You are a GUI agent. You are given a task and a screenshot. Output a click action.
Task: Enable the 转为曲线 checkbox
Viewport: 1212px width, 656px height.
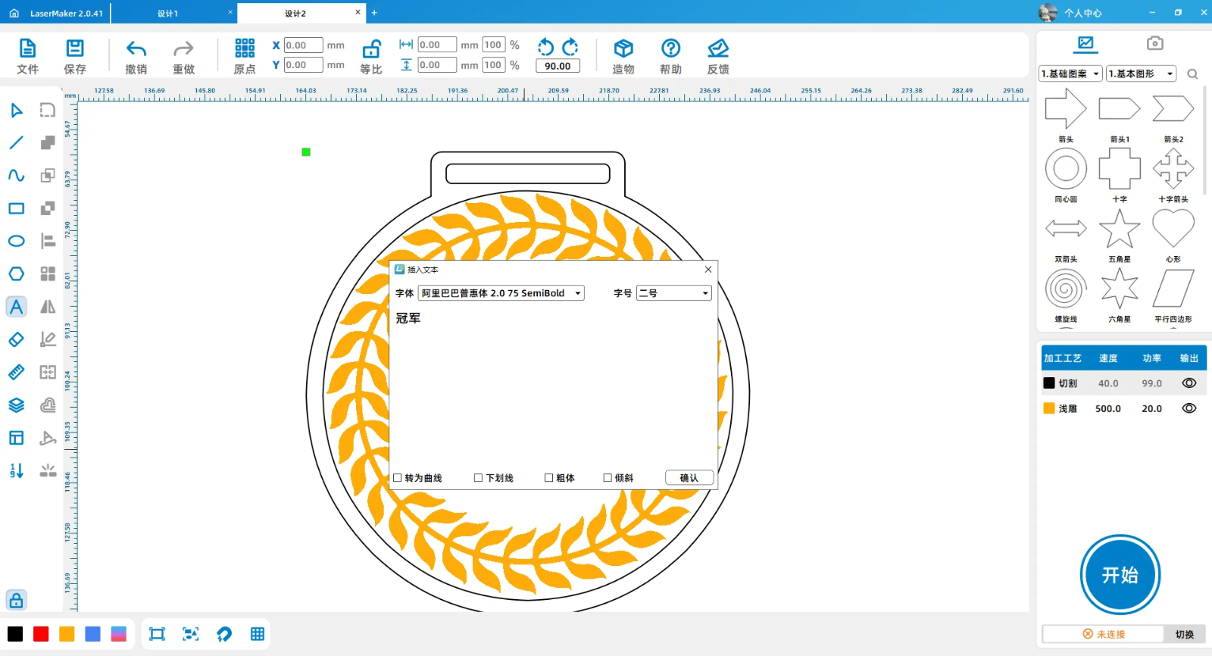click(398, 478)
